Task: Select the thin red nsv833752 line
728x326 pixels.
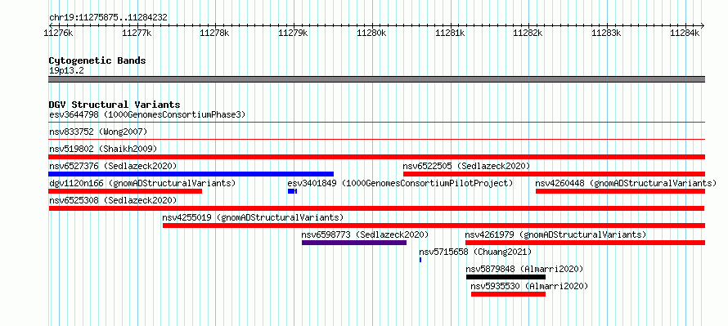Action: pyautogui.click(x=376, y=140)
